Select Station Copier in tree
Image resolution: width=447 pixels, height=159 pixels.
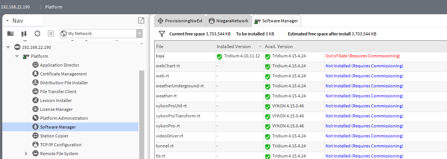click(x=54, y=136)
